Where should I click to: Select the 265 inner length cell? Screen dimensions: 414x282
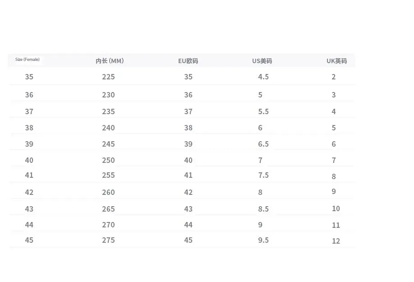click(x=108, y=209)
